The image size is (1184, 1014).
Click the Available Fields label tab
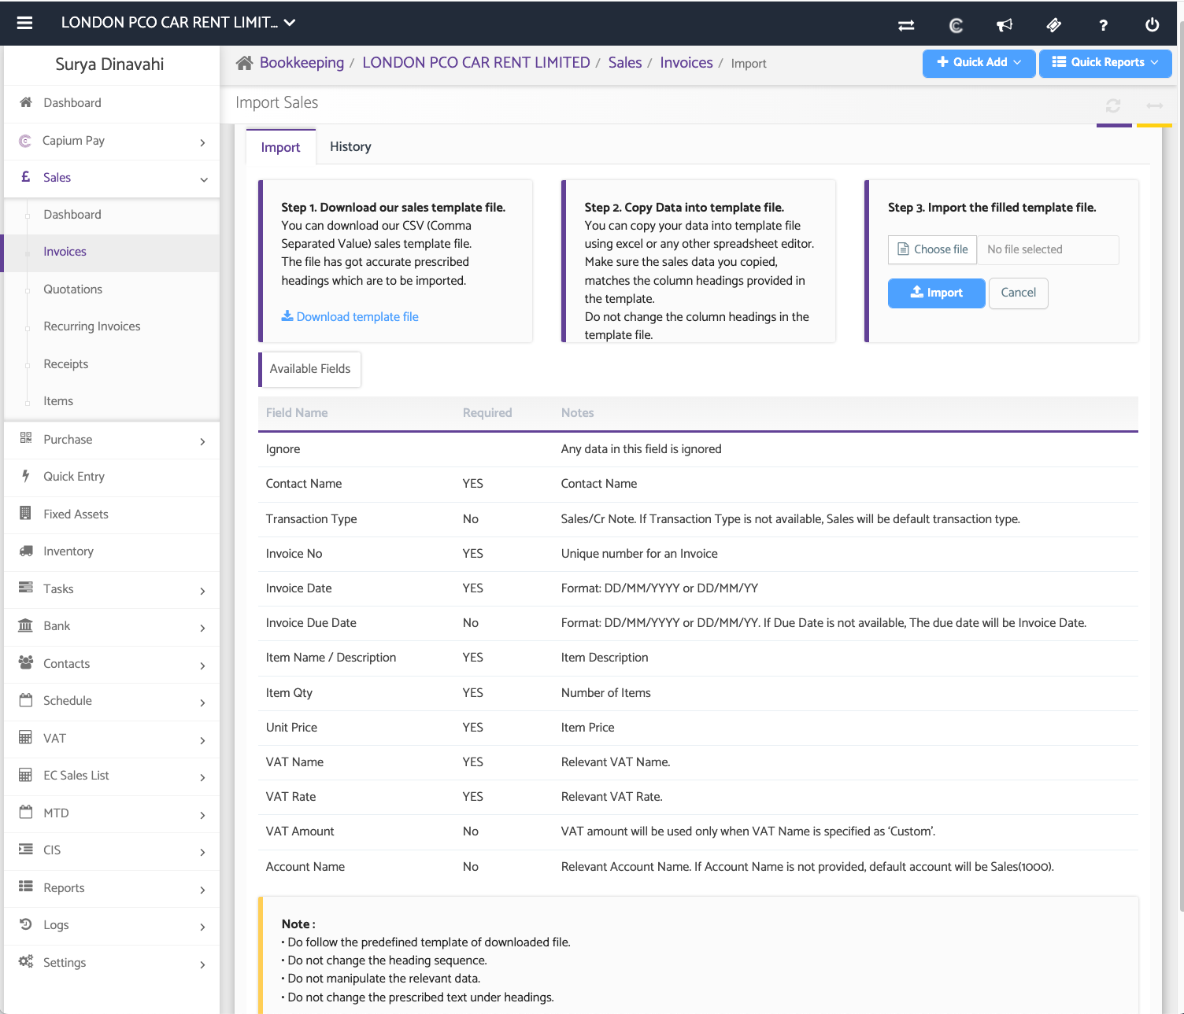(309, 369)
